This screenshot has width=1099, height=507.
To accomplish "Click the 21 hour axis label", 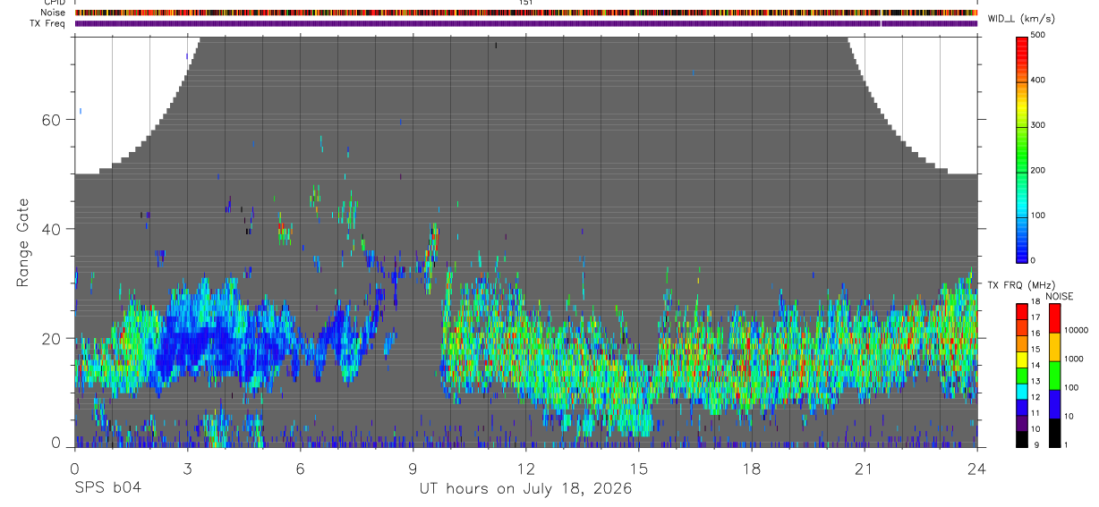I will point(865,469).
